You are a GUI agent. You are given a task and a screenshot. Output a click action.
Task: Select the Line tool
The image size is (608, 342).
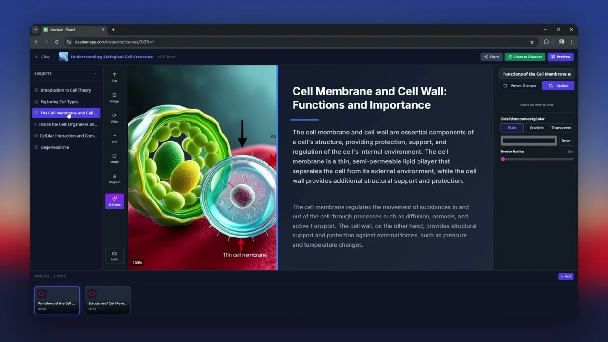114,138
